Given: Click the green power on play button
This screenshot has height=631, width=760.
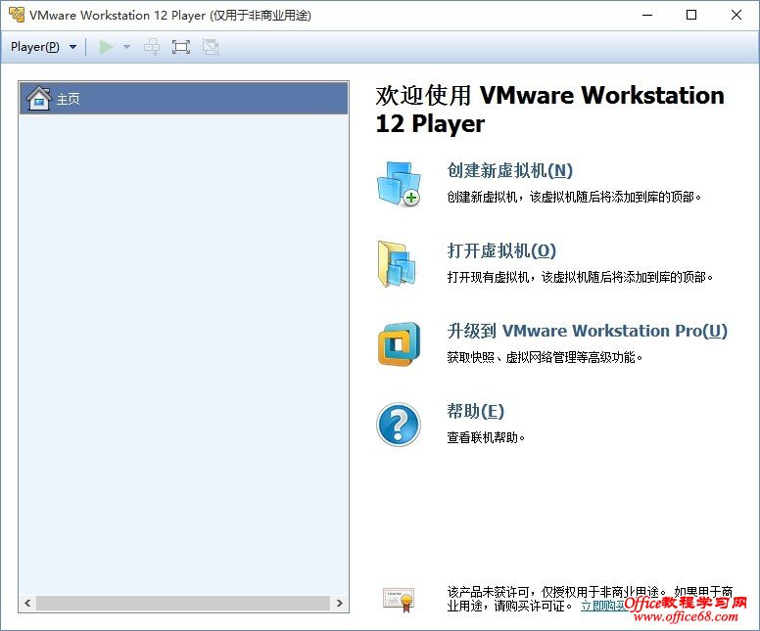Looking at the screenshot, I should point(106,47).
